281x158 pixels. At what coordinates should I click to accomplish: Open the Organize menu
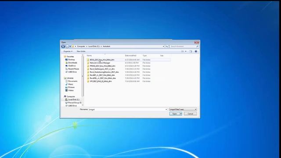pyautogui.click(x=68, y=51)
